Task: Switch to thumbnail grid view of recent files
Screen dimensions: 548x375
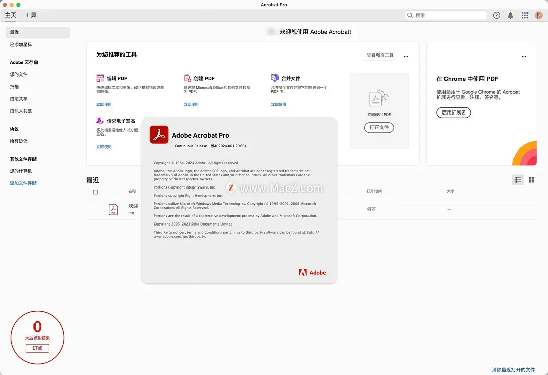Action: (x=532, y=180)
